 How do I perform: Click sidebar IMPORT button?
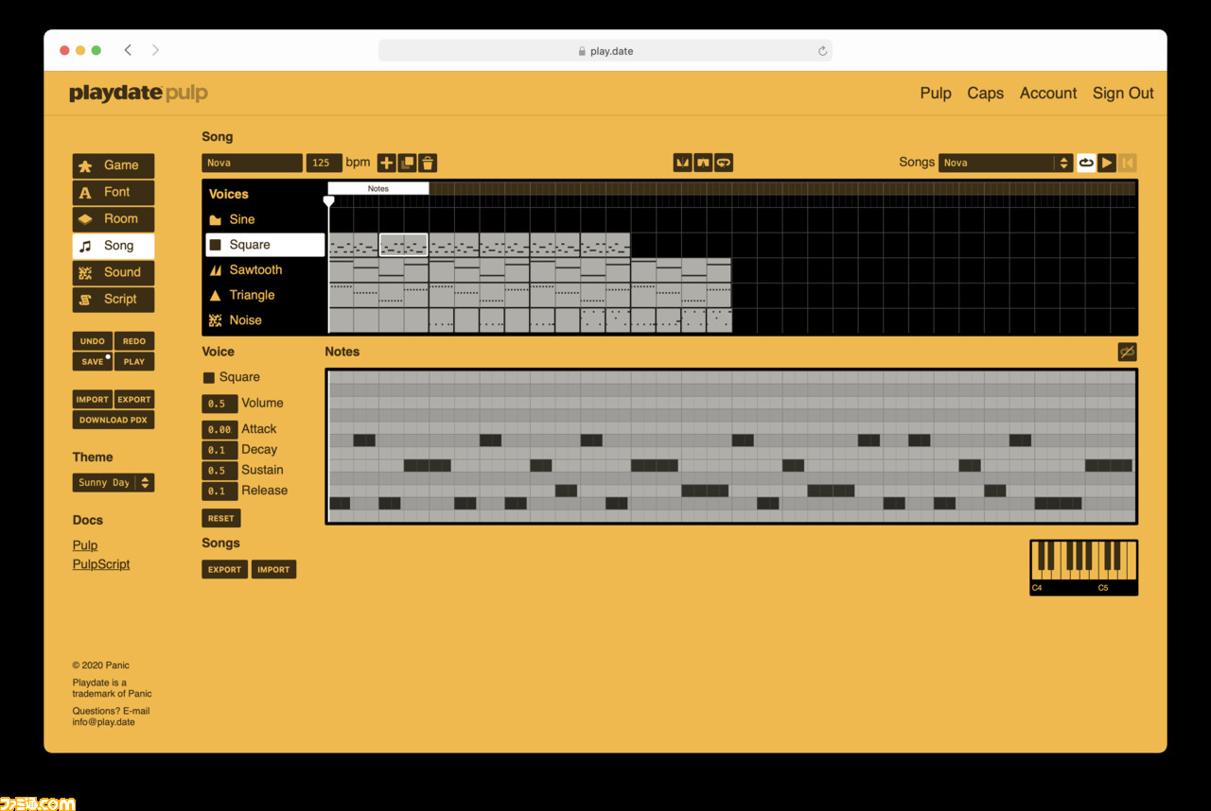pos(93,400)
